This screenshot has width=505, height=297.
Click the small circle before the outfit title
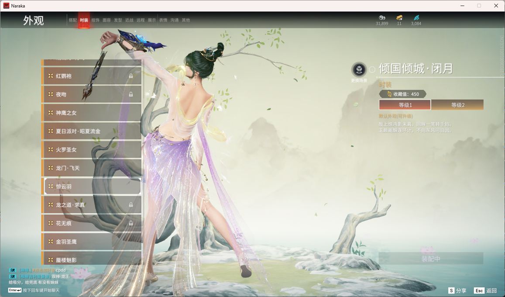(x=372, y=69)
